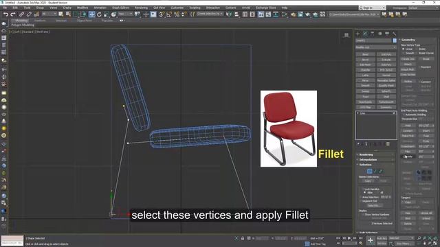Click the Pin Stack icon
440x247 pixels.
[358, 144]
